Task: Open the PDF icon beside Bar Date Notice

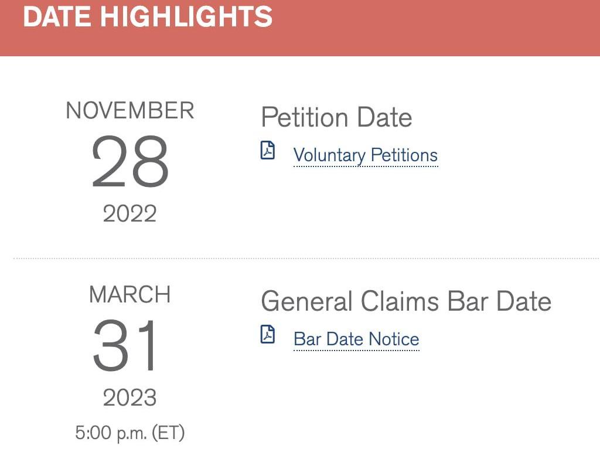Action: point(267,335)
